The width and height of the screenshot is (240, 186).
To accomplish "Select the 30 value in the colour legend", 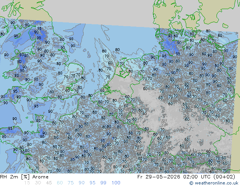I will click(38, 183).
